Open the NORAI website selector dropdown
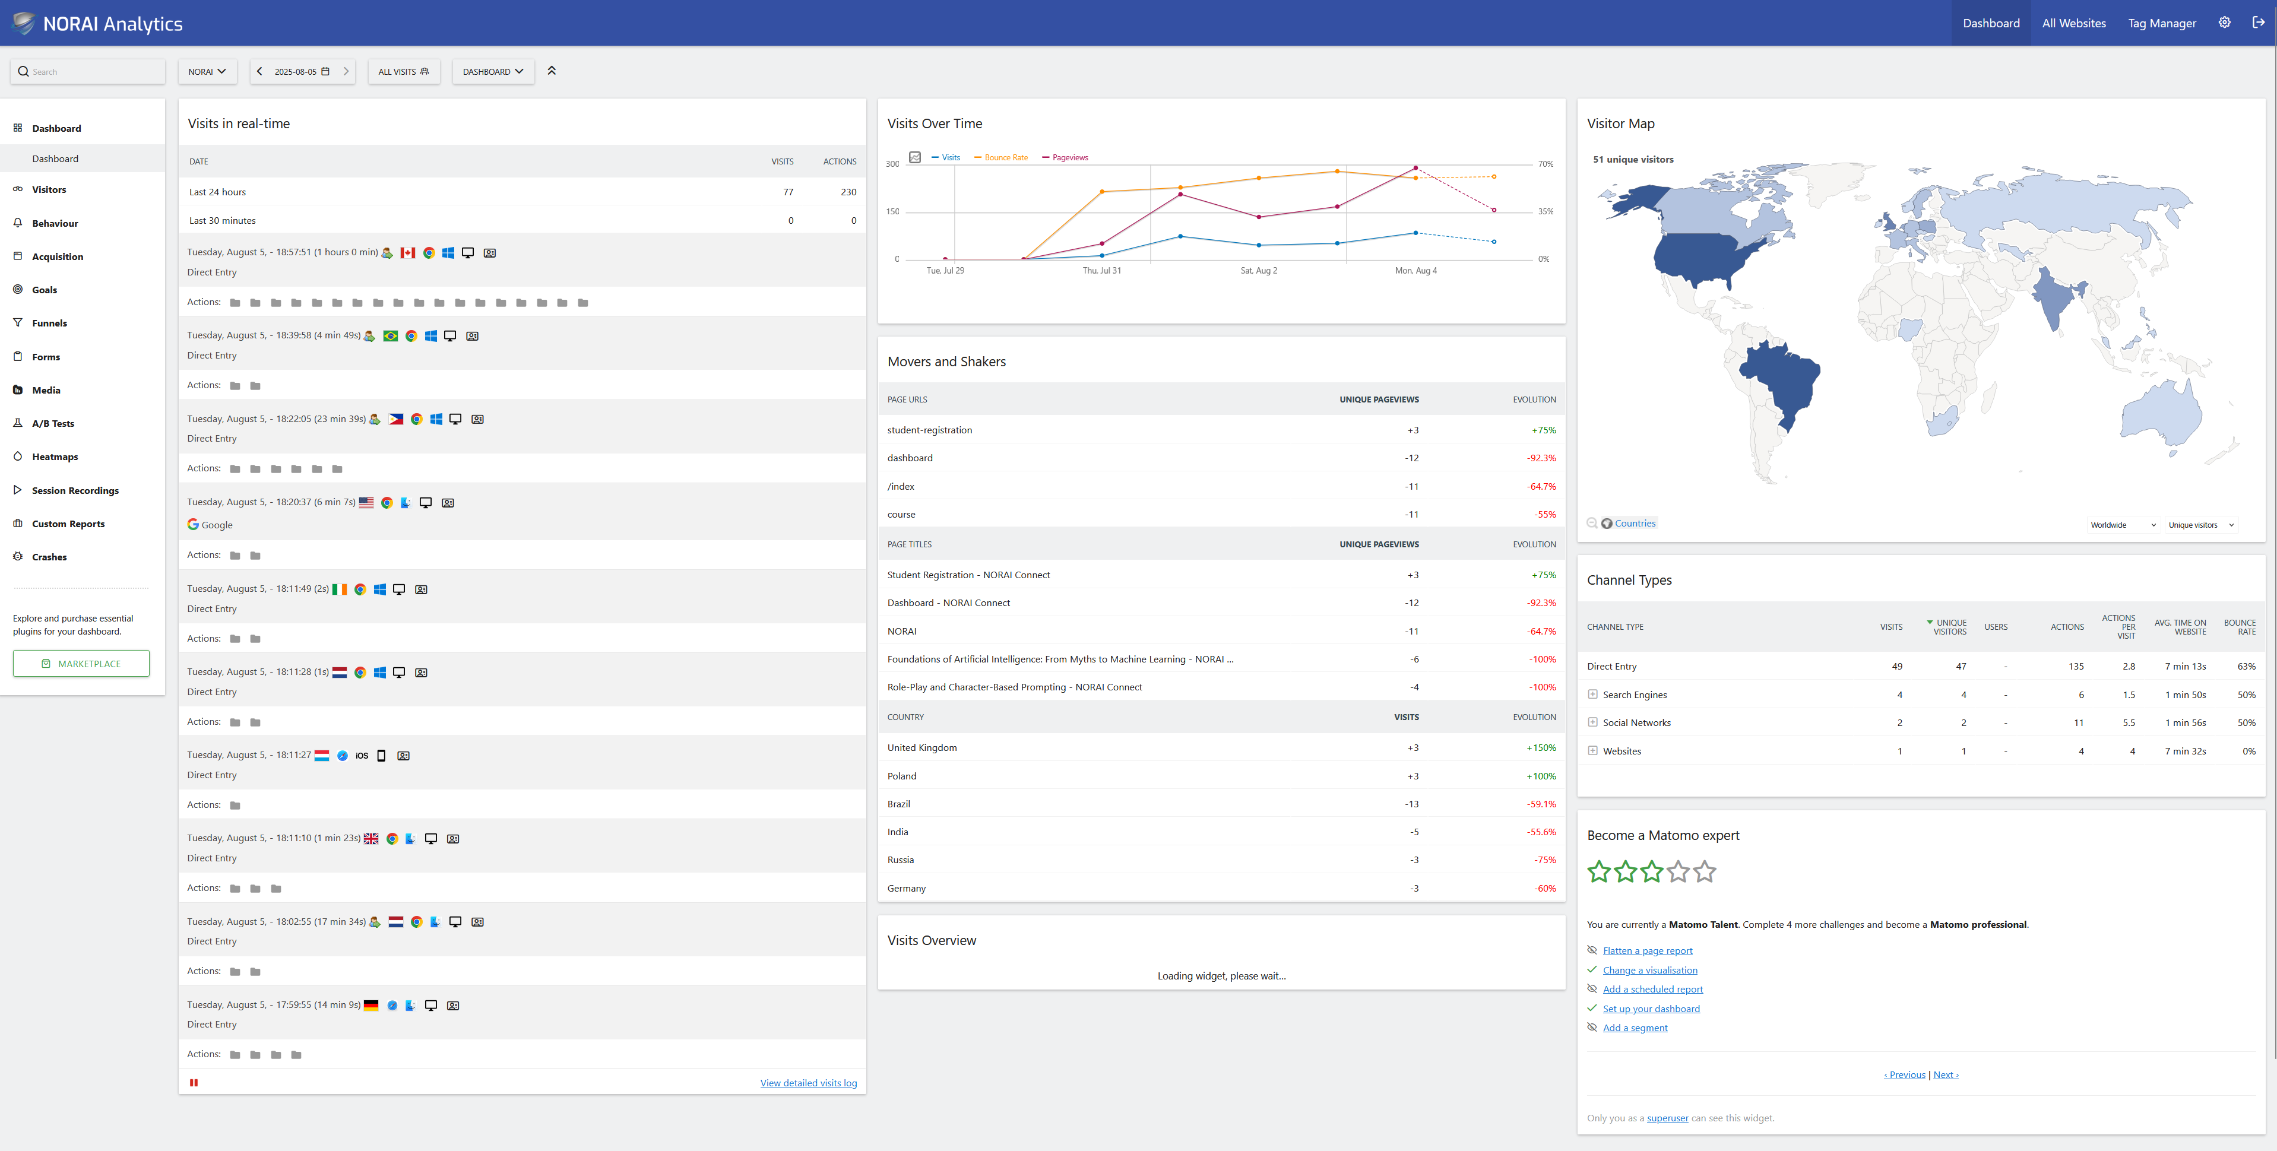The height and width of the screenshot is (1151, 2277). pos(207,72)
